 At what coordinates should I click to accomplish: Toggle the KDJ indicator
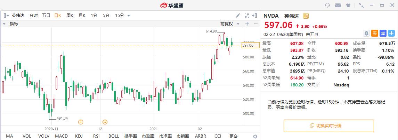tap(79, 136)
